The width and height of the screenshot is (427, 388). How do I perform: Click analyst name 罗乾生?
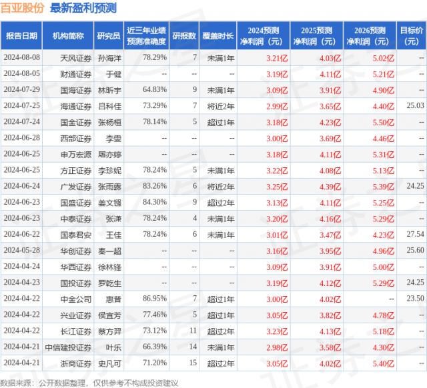coord(109,283)
